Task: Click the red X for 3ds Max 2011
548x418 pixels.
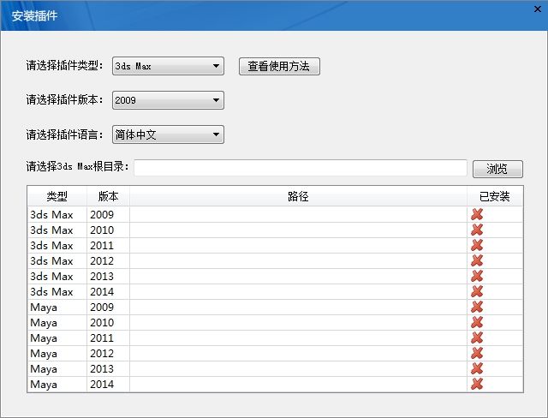Action: pos(477,246)
